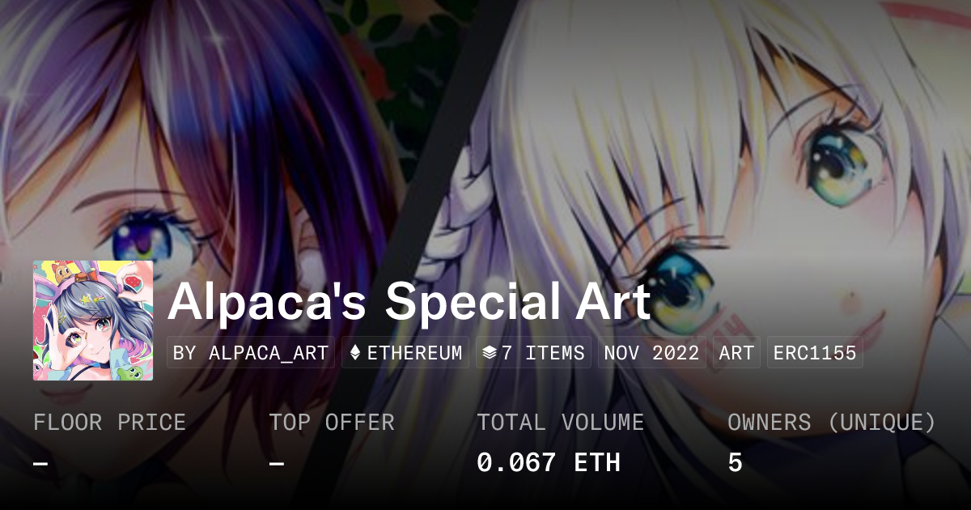The width and height of the screenshot is (971, 510).
Task: Select the ART category tag
Action: (736, 353)
